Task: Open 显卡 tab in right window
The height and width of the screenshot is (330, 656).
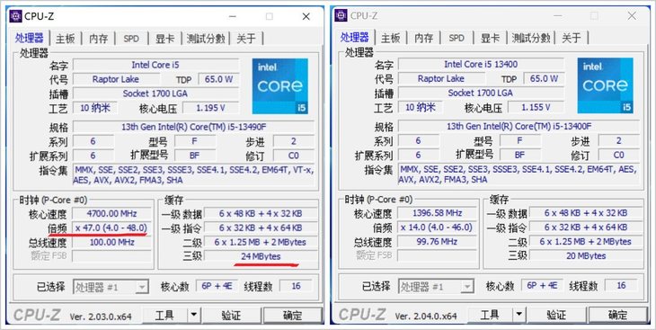Action: pos(491,38)
